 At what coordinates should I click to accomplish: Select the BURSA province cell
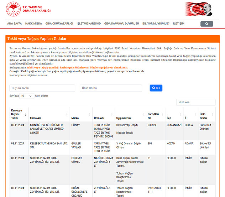point(190,131)
